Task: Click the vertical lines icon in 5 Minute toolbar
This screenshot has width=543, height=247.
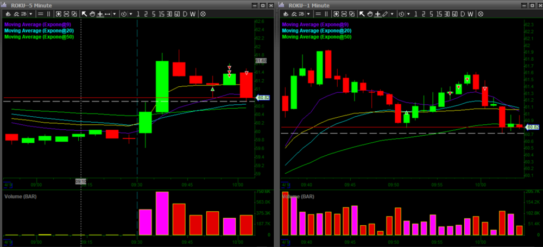Action: pos(50,14)
